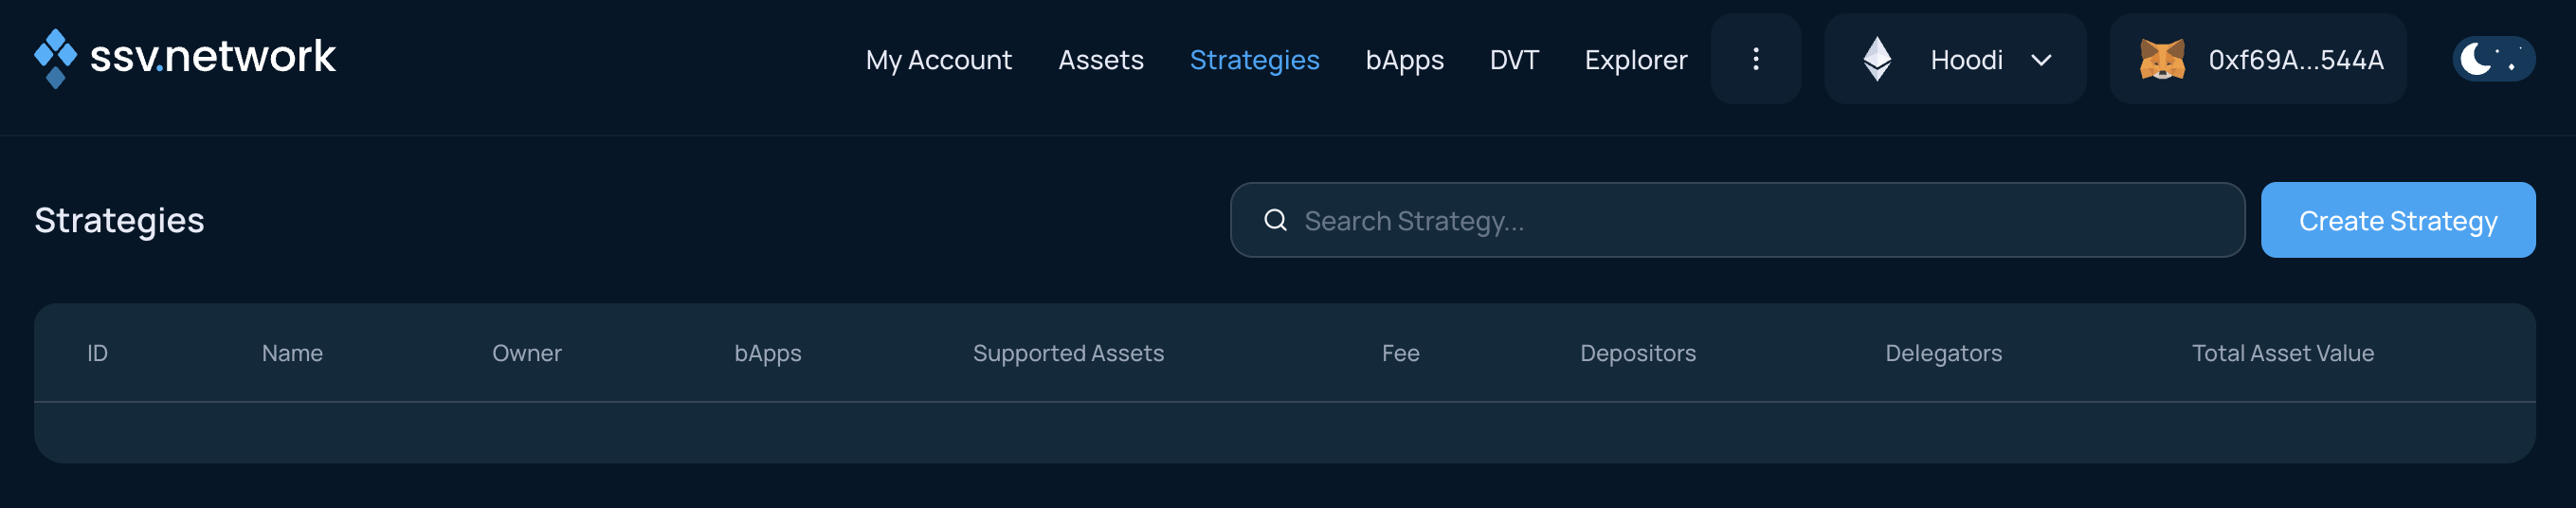
Task: Navigate to bApps section
Action: click(x=1404, y=60)
